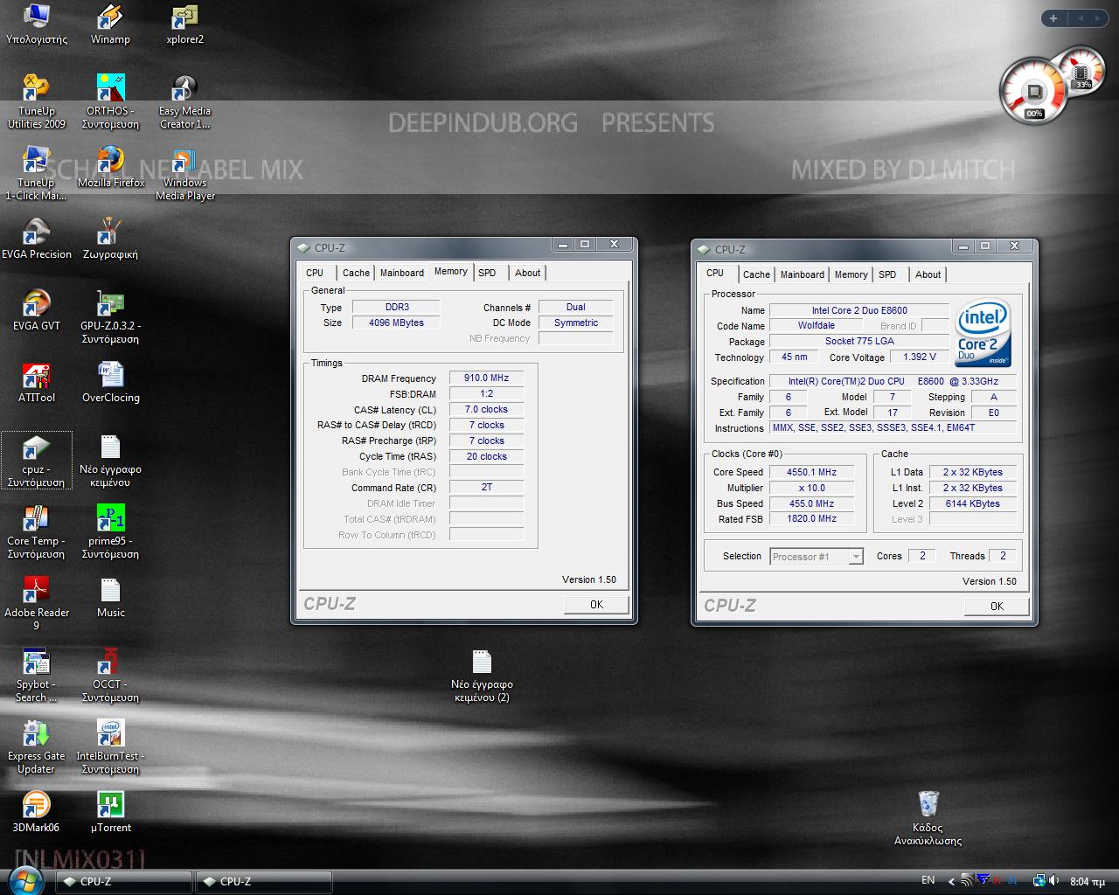Open the Ζωγραφική (Paint) shortcut
Viewport: 1119px width, 895px height.
coord(110,239)
